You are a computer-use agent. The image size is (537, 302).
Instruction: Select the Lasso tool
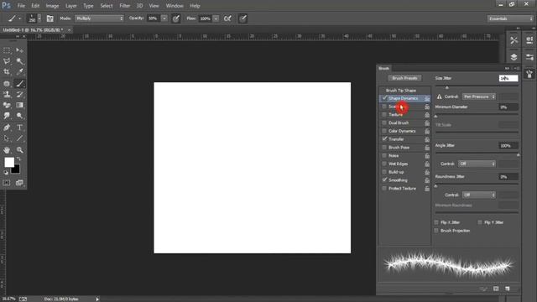click(x=7, y=61)
